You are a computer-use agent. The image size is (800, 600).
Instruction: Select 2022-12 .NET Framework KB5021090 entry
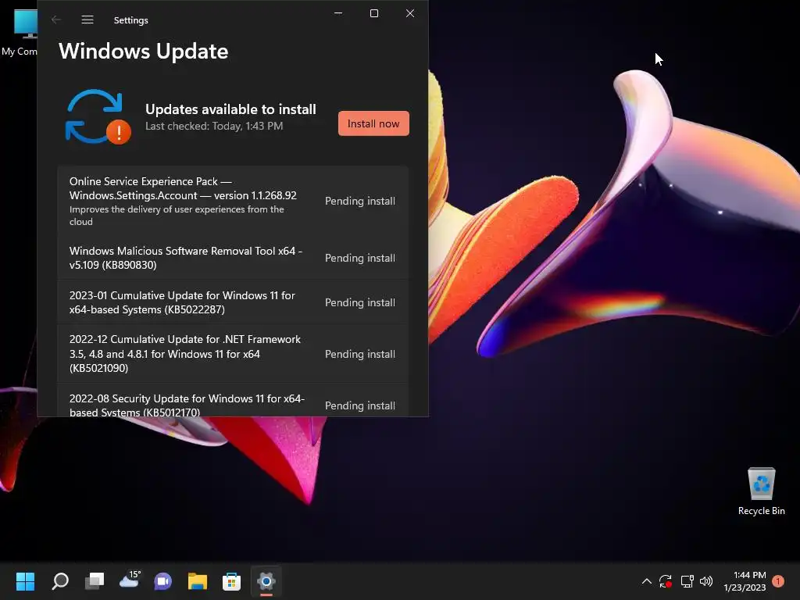233,354
